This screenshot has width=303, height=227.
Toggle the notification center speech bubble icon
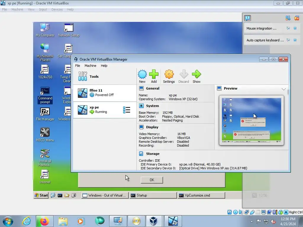point(248,18)
